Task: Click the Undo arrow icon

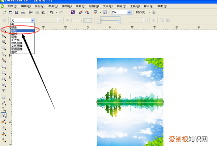Action: (x=51, y=12)
